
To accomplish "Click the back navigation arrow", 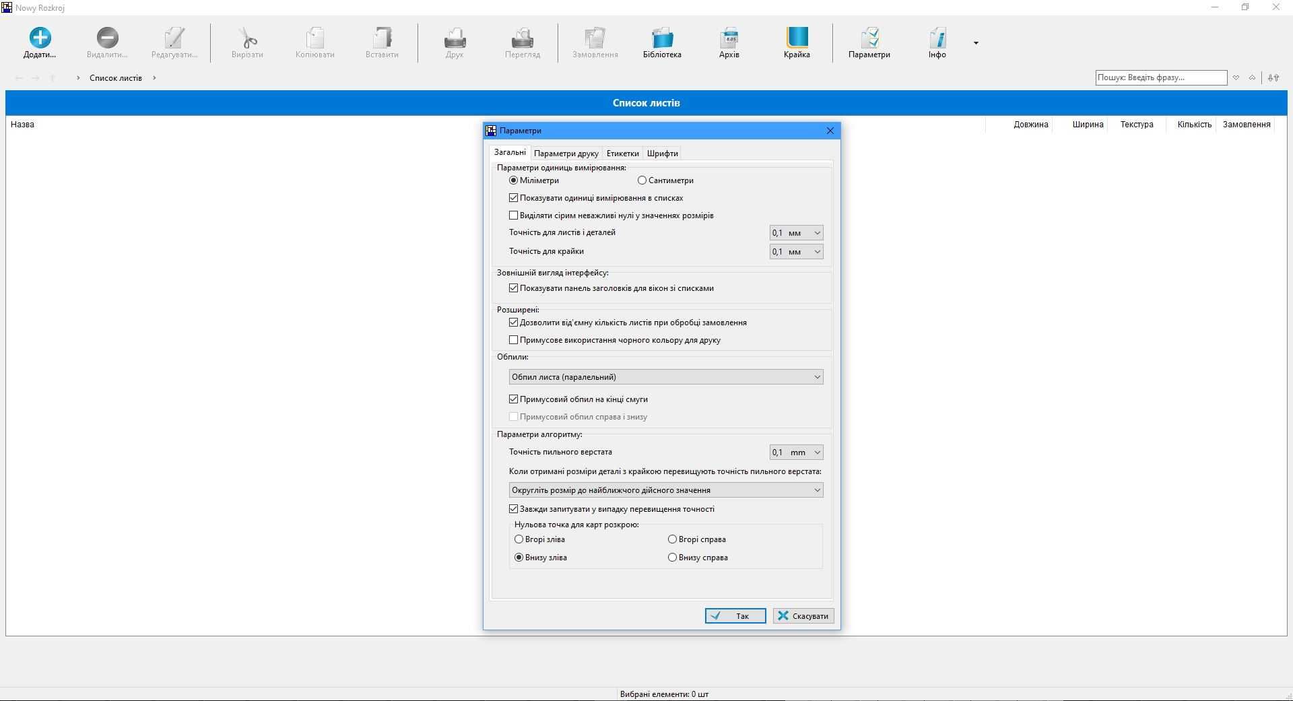I will coord(19,78).
